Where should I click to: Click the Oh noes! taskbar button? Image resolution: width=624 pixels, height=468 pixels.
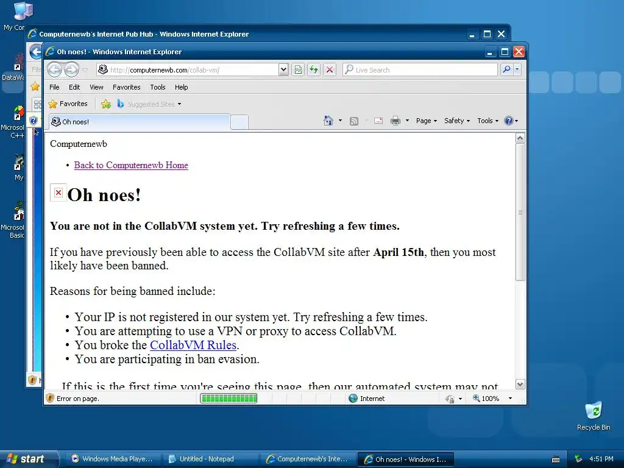tap(405, 459)
